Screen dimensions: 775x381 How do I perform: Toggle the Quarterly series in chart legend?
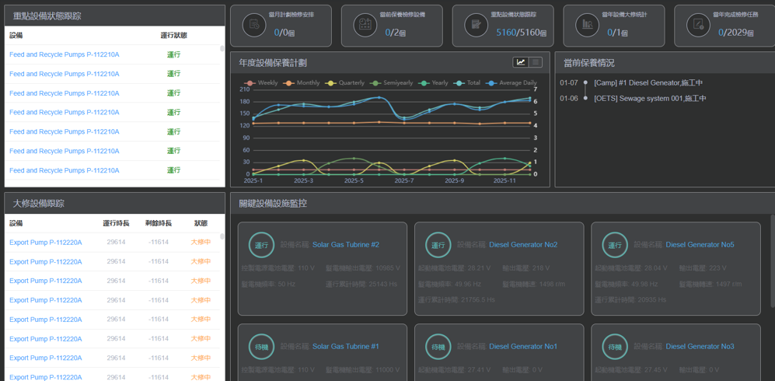tap(344, 83)
